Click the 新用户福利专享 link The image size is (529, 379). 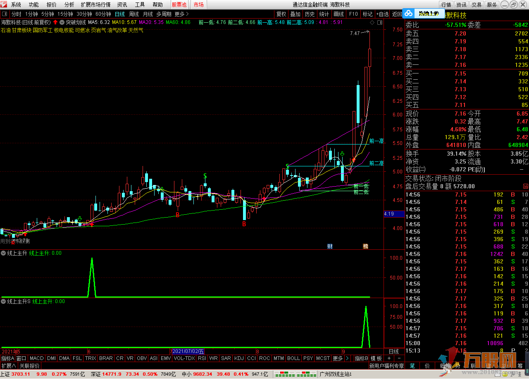tap(387, 366)
